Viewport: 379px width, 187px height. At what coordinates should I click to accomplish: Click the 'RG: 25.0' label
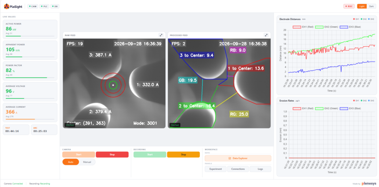click(x=239, y=114)
